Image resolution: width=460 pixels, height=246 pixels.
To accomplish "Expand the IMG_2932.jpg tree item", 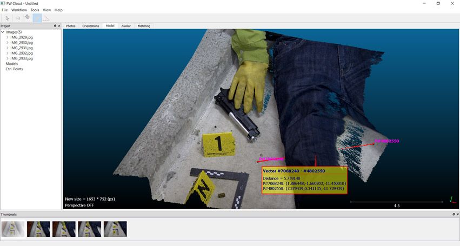I will coord(7,53).
